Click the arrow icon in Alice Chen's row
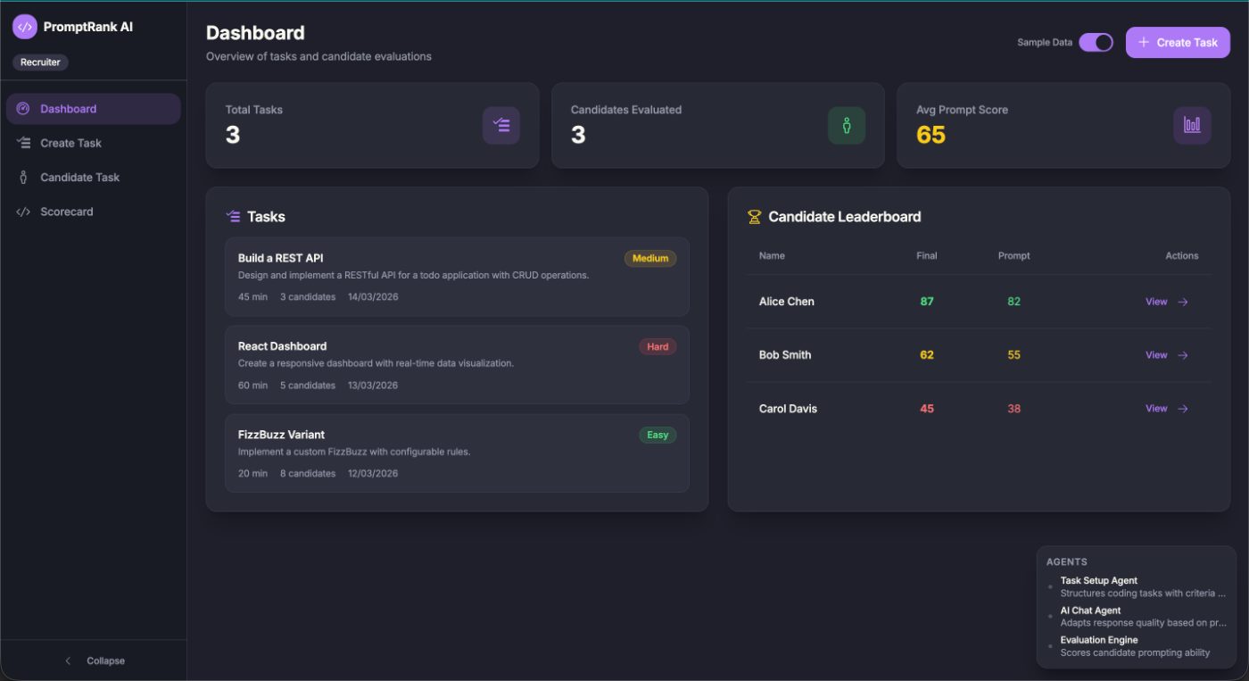The height and width of the screenshot is (681, 1249). click(x=1183, y=302)
